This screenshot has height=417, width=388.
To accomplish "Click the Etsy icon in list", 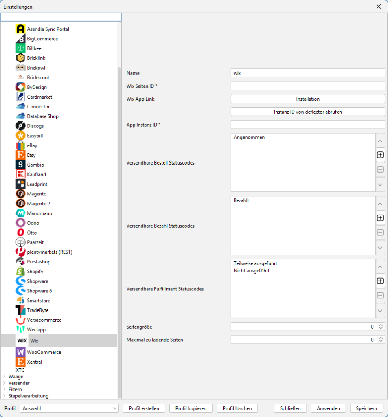I will (20, 155).
